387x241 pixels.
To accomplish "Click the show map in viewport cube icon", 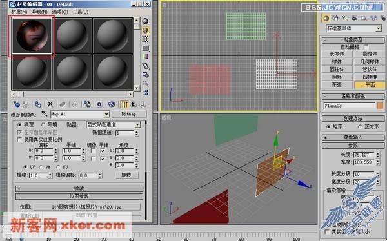I will [x=112, y=104].
